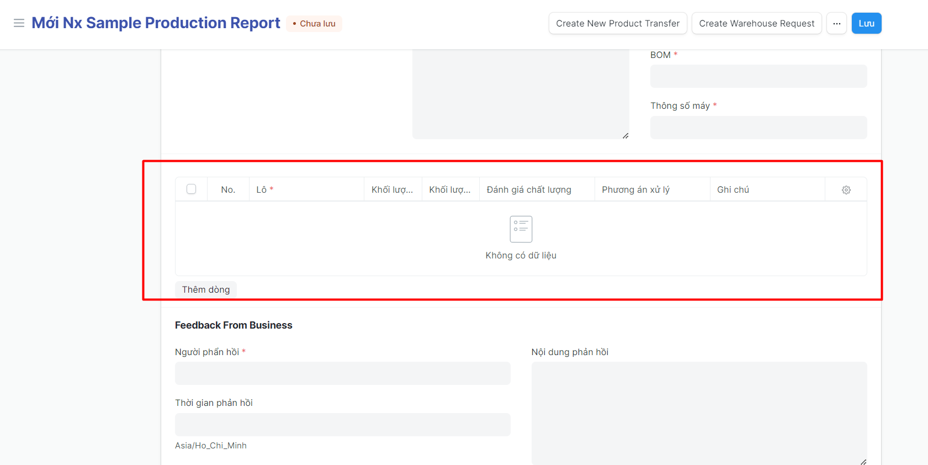Open the Thời gian phản hồi field
Screen dimensions: 928x465
click(342, 425)
